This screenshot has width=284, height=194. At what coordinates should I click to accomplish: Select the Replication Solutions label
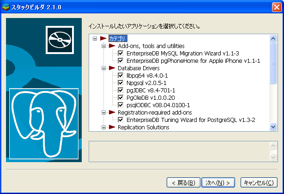(144, 127)
